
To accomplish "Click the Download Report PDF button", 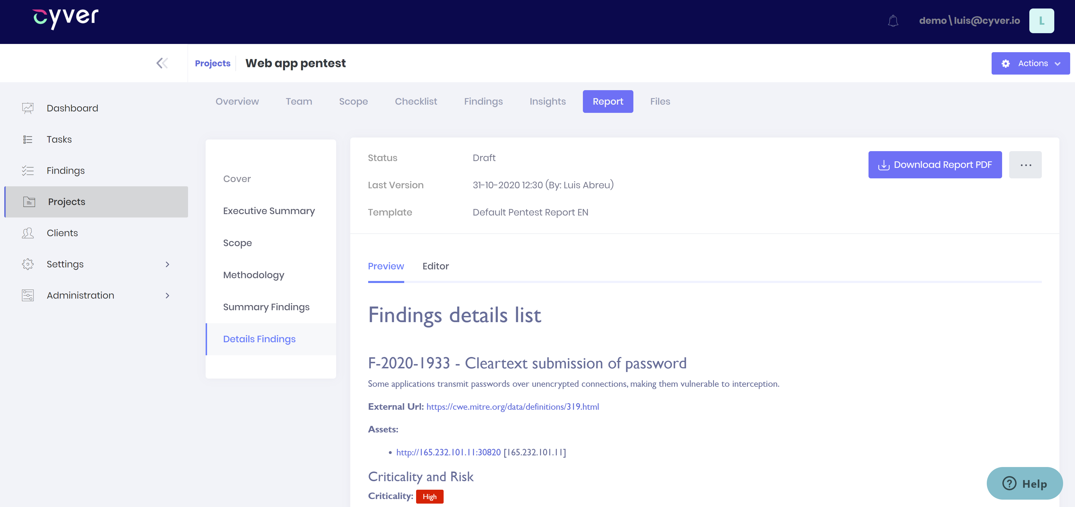I will point(935,164).
